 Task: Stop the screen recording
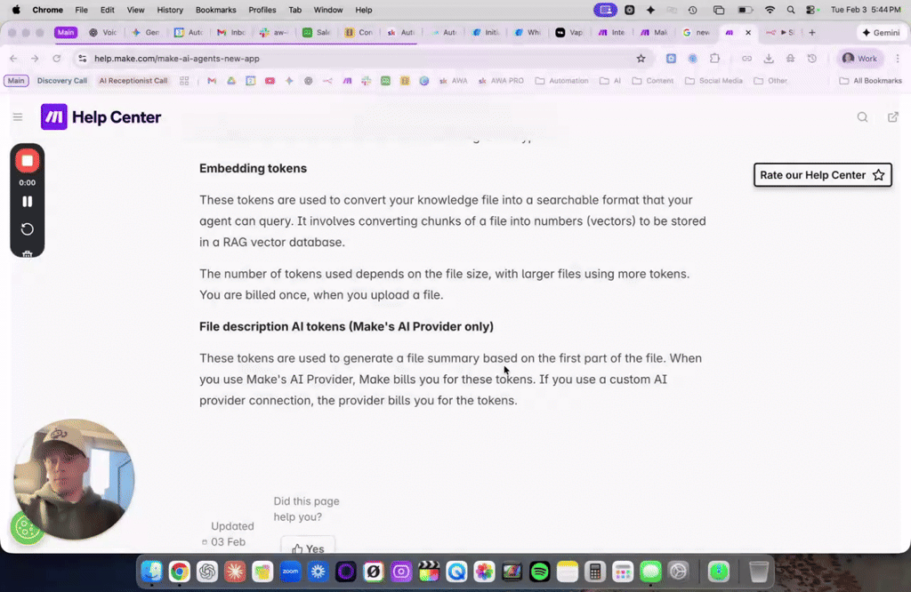(x=27, y=160)
